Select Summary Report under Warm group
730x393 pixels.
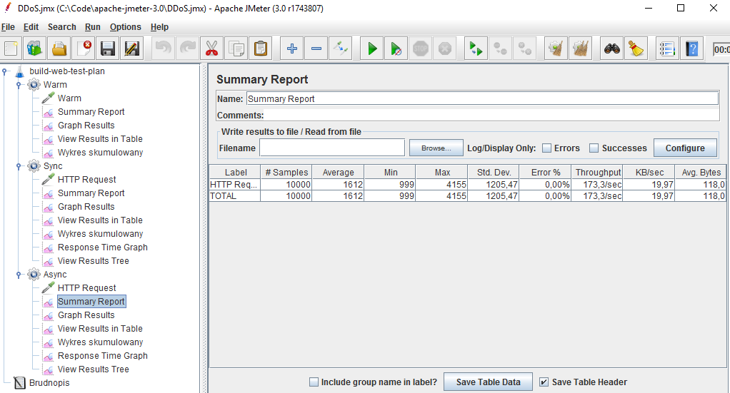[x=91, y=111]
